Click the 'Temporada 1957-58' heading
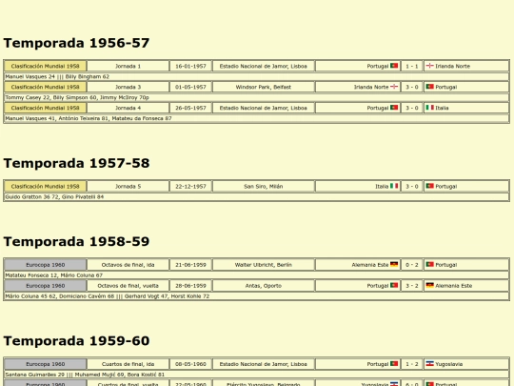514x386 pixels. point(76,163)
